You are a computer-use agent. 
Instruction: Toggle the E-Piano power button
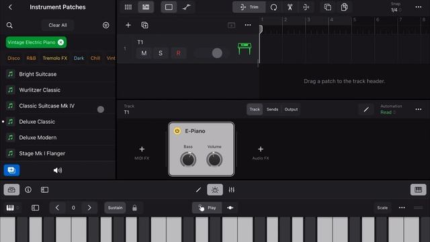pyautogui.click(x=177, y=131)
